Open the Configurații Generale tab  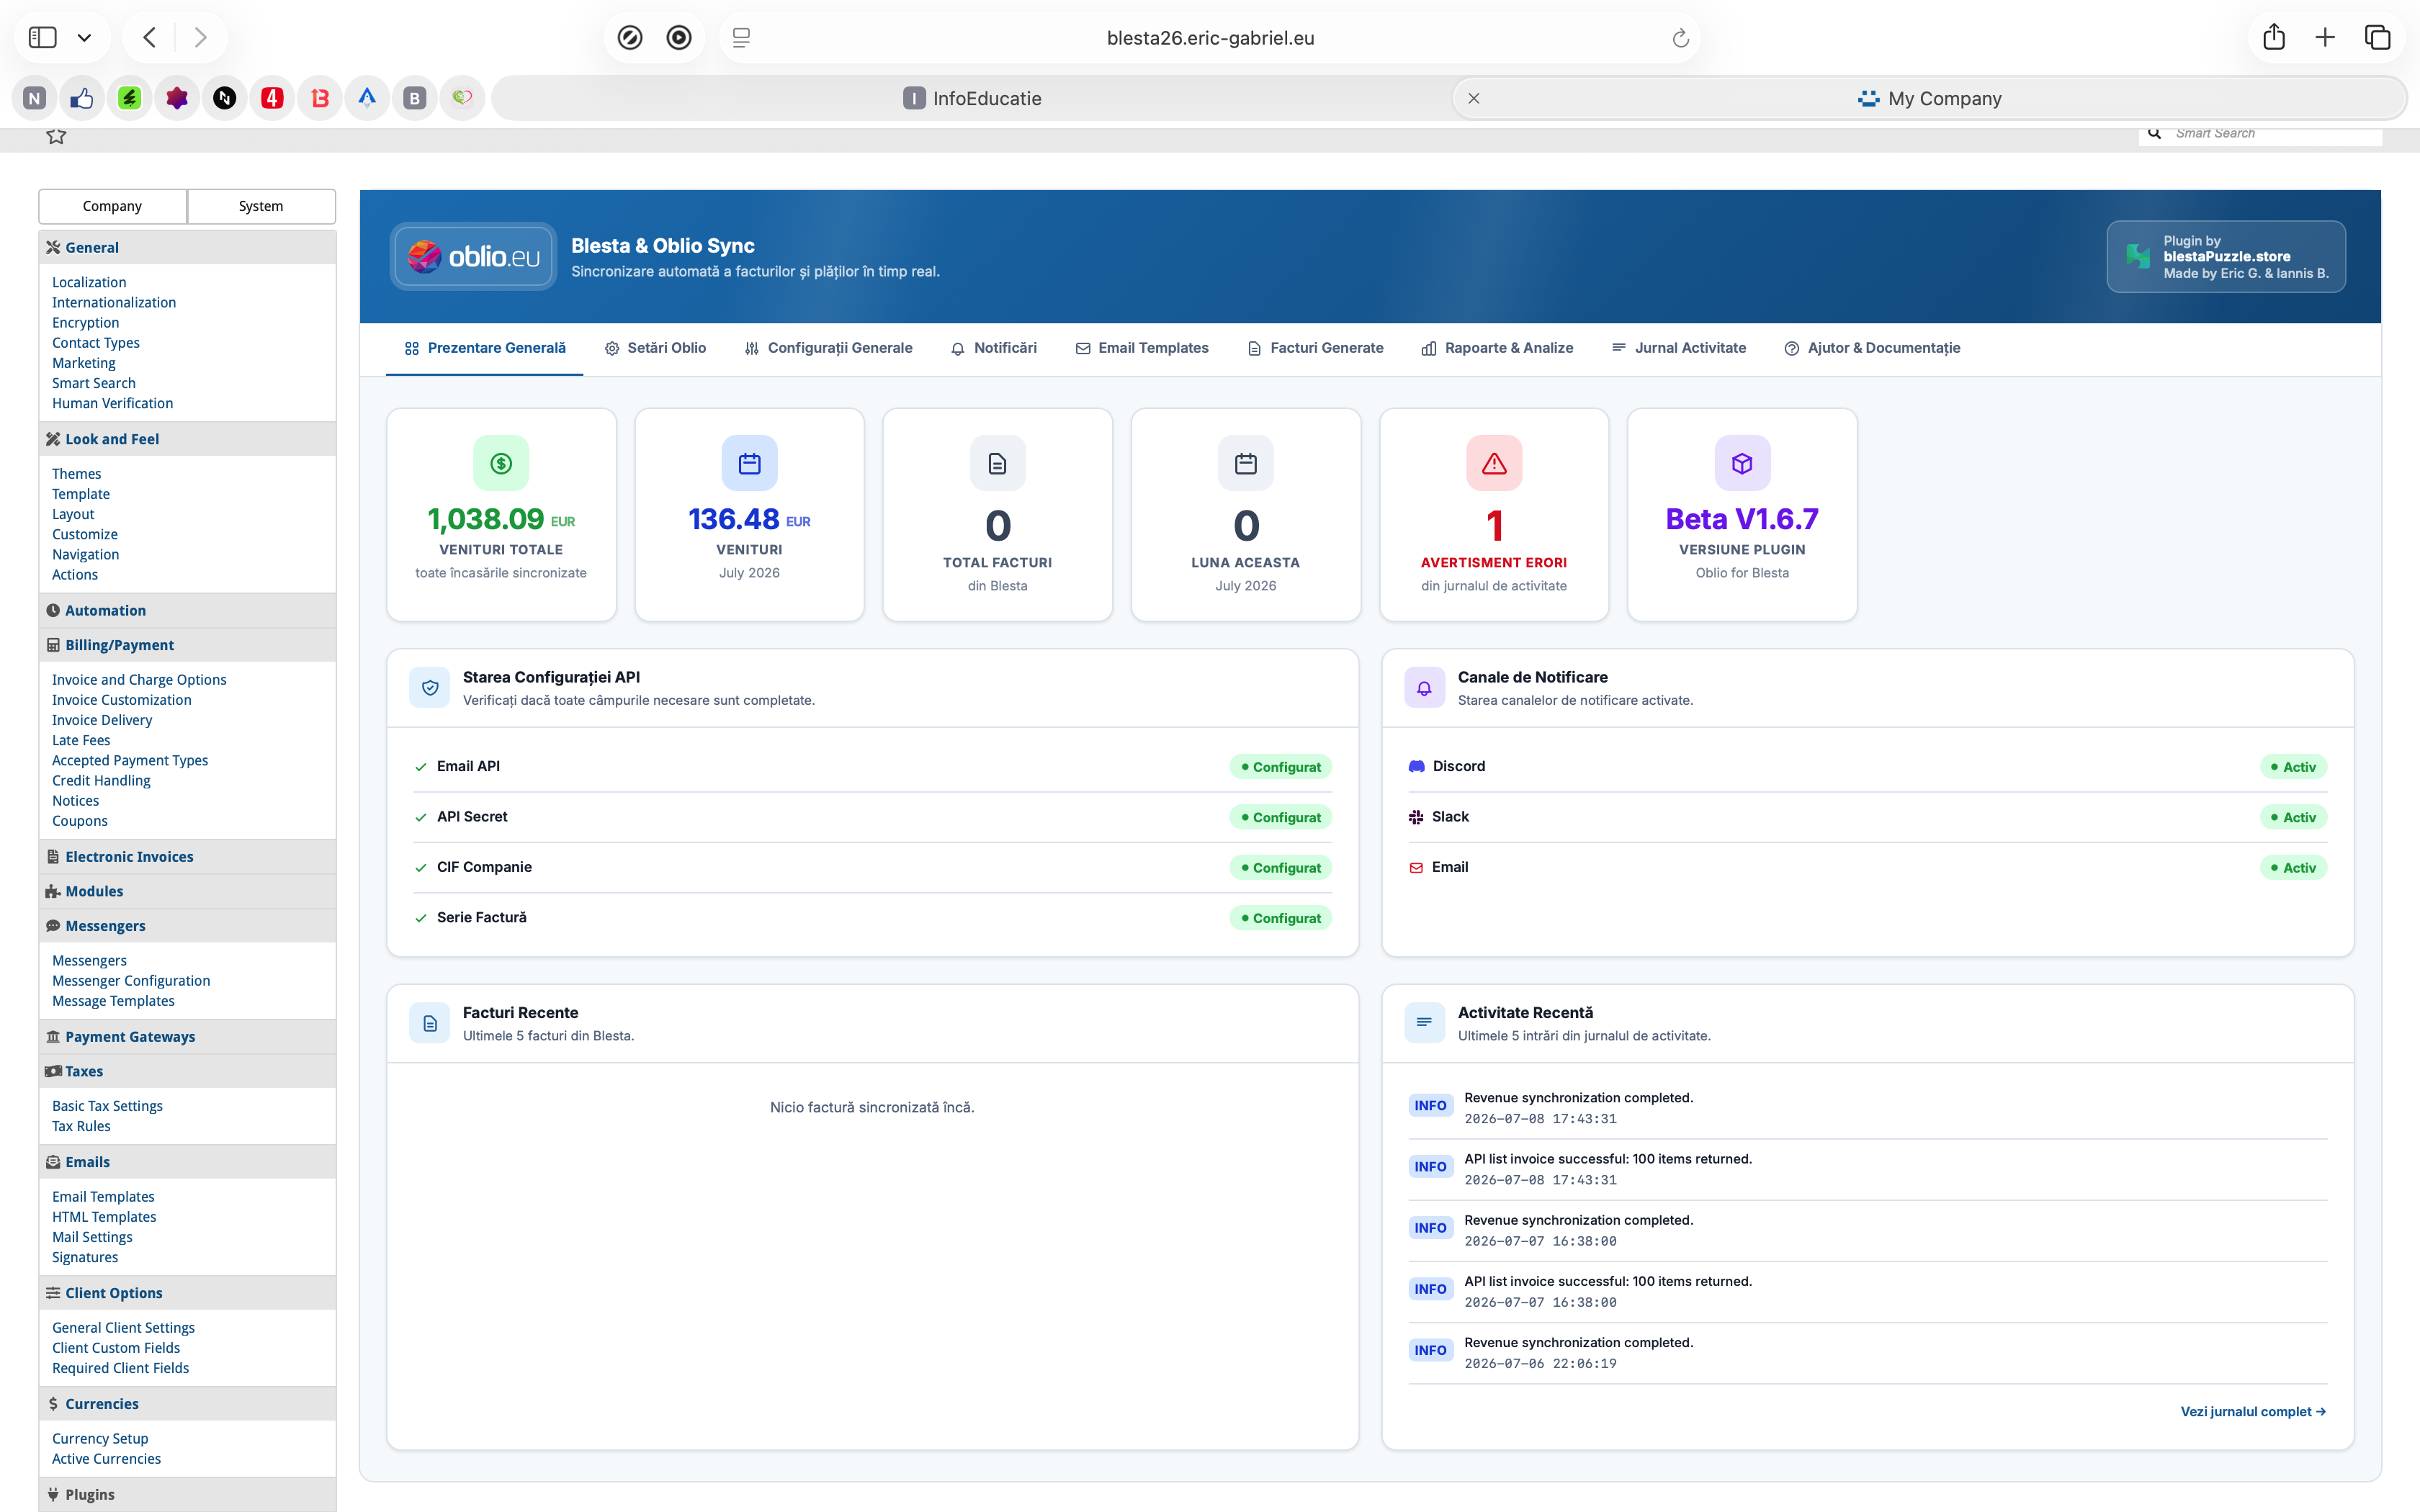point(828,348)
